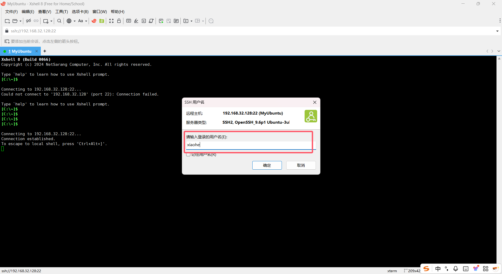
Task: Click add current session arrow icon
Action: tap(7, 41)
